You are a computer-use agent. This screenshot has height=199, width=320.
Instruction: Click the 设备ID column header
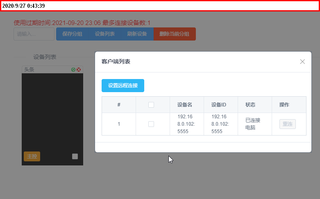coord(218,104)
